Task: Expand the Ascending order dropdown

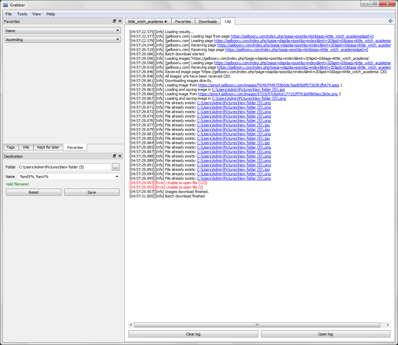Action: pyautogui.click(x=63, y=39)
